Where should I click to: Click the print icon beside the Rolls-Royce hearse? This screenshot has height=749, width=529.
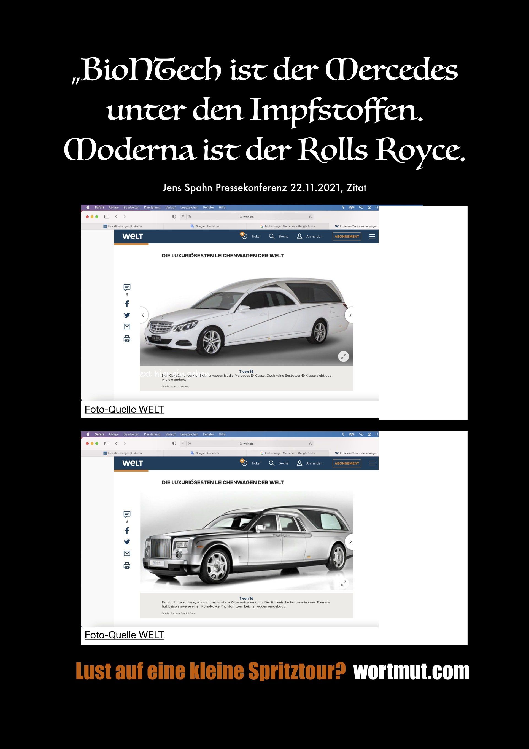pos(127,565)
